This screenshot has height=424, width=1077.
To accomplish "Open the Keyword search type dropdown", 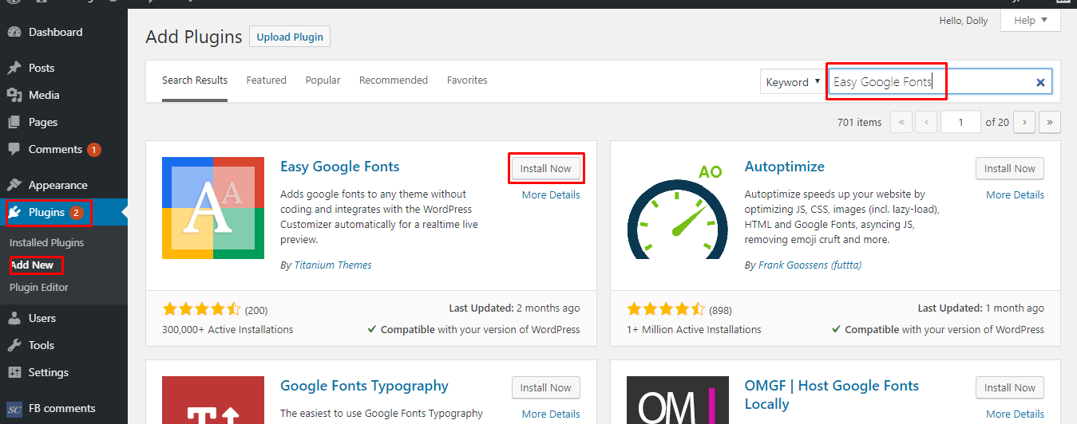I will pos(793,82).
